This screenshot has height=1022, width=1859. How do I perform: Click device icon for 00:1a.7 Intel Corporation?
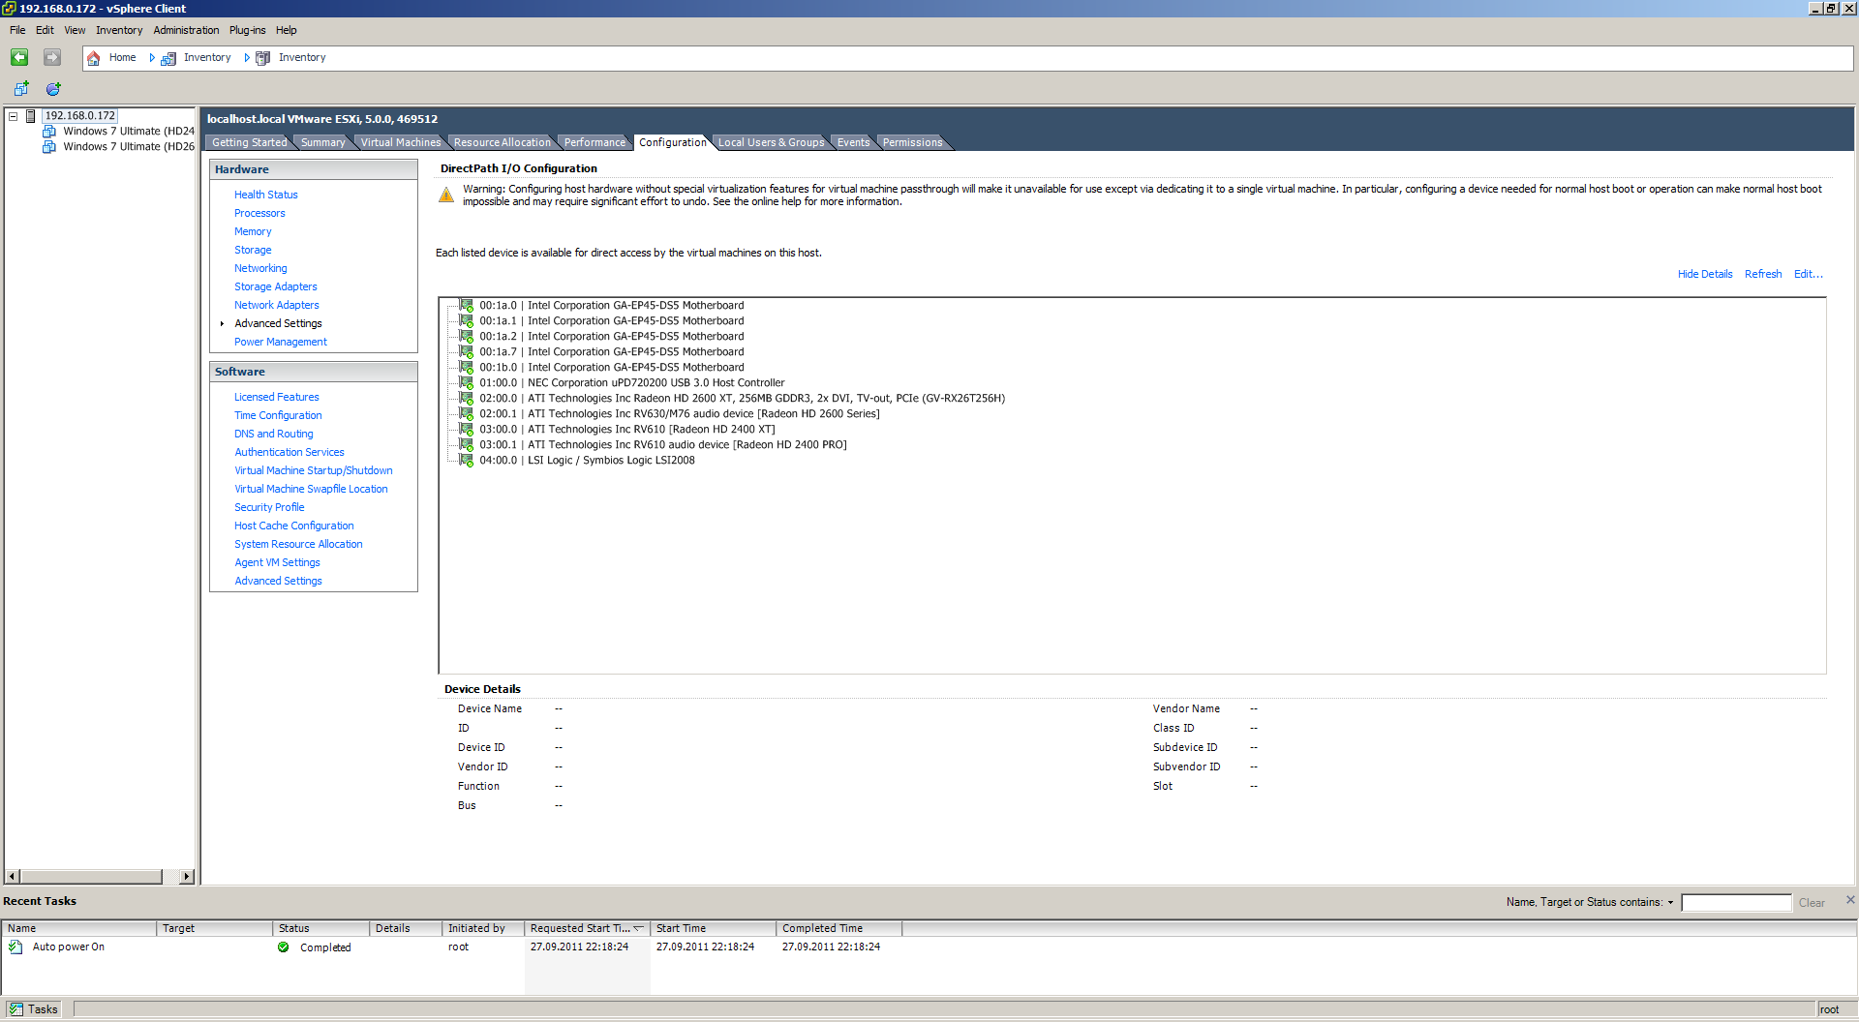[x=467, y=352]
